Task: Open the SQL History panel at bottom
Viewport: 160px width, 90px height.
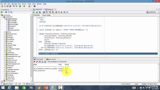Action: 30,84
